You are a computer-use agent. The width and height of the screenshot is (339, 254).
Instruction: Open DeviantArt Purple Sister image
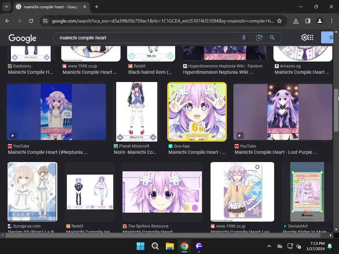click(307, 192)
